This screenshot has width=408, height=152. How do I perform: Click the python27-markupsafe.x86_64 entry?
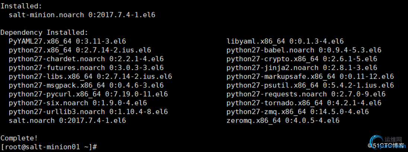coord(310,77)
